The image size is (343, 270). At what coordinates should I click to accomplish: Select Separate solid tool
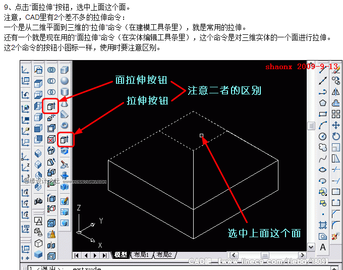tap(51, 245)
